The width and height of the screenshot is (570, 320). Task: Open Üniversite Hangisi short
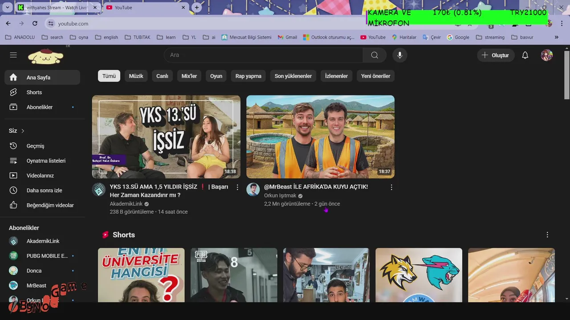(141, 275)
